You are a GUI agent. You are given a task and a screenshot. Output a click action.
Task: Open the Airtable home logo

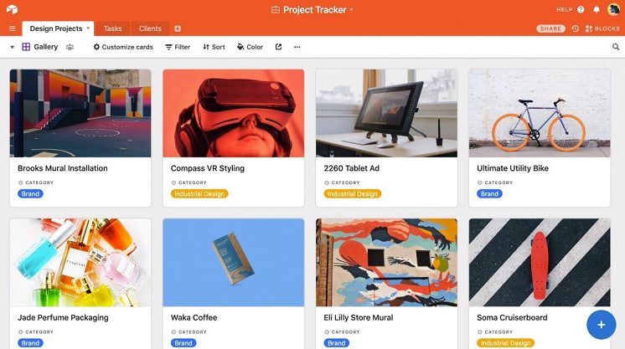tap(12, 9)
